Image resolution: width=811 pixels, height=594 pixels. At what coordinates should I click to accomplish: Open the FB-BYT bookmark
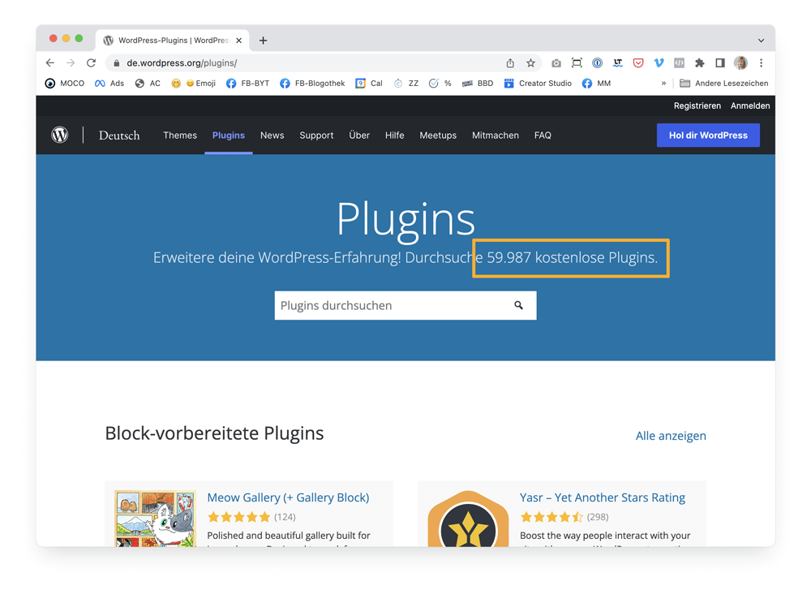coord(247,84)
